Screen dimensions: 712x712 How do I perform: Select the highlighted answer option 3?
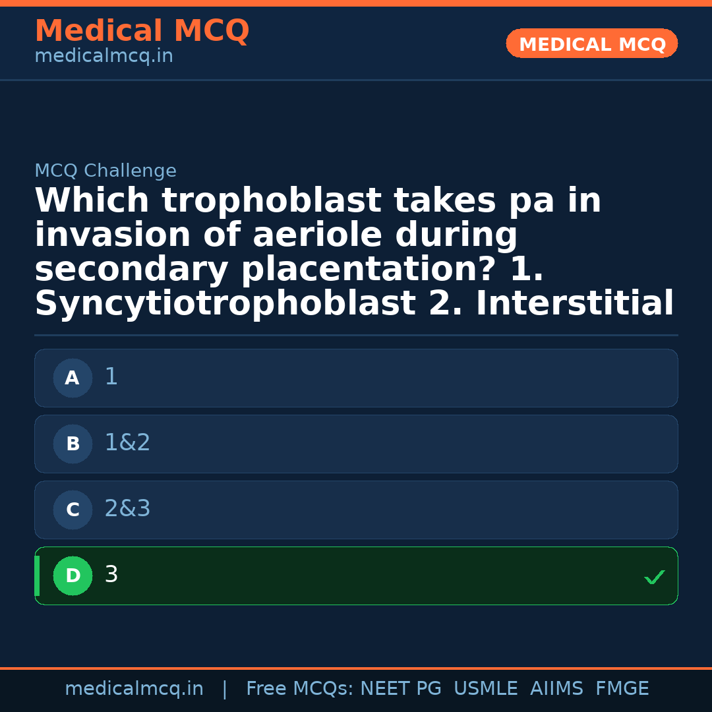(x=356, y=576)
